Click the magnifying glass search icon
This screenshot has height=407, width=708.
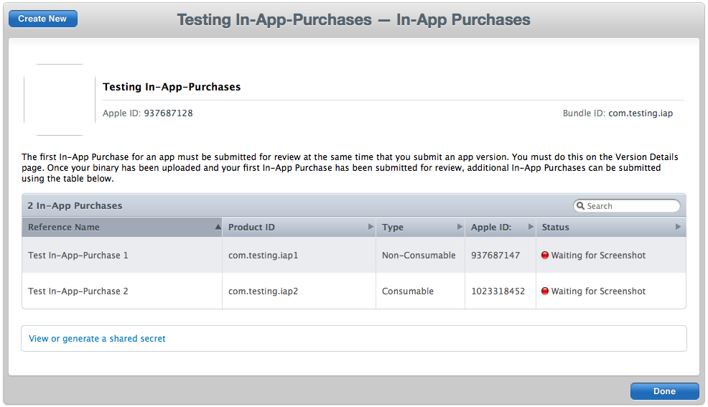click(x=581, y=206)
